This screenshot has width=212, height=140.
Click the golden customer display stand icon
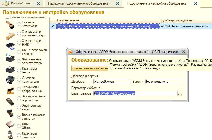[x=10, y=91]
